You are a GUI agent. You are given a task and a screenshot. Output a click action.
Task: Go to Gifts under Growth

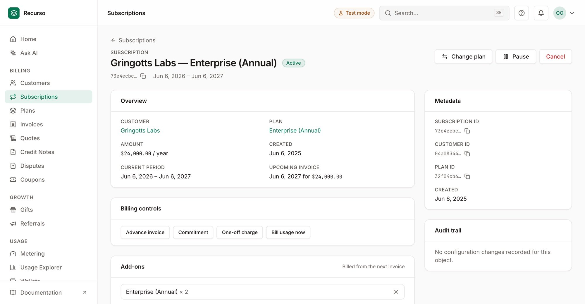[49, 209]
